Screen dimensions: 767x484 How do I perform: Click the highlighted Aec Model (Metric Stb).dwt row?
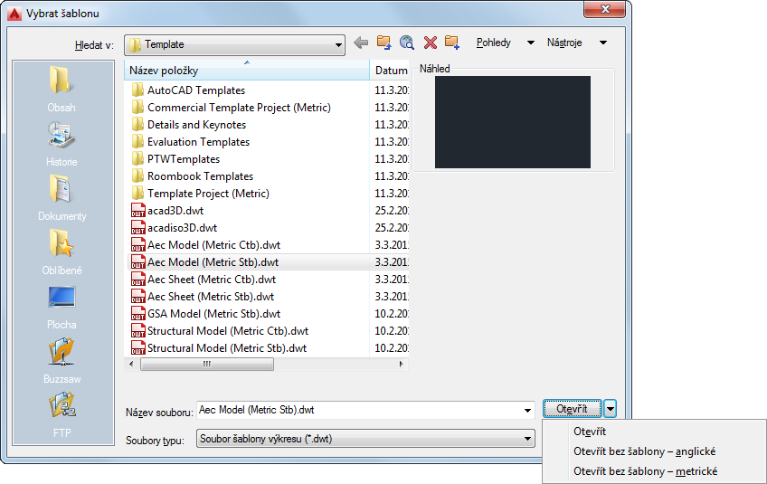point(268,261)
